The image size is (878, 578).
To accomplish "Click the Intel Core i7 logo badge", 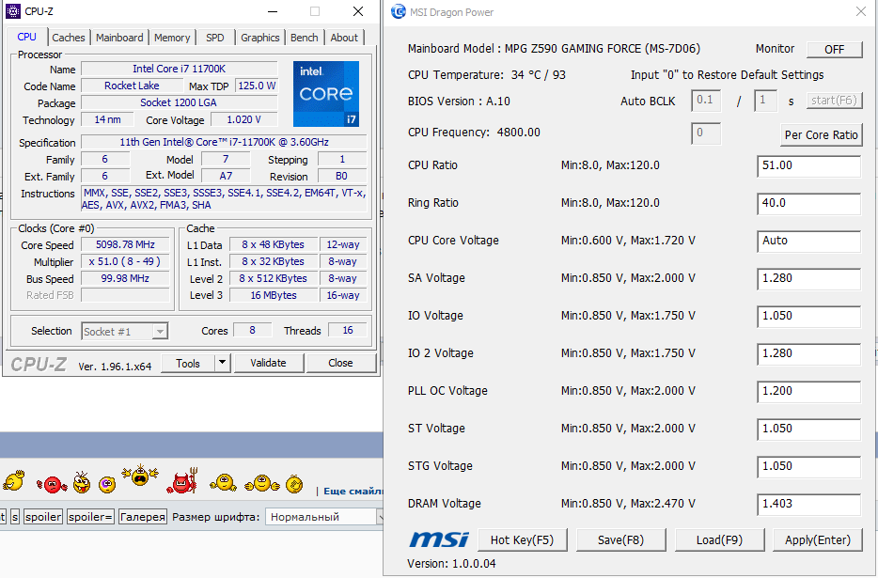I will tap(326, 94).
